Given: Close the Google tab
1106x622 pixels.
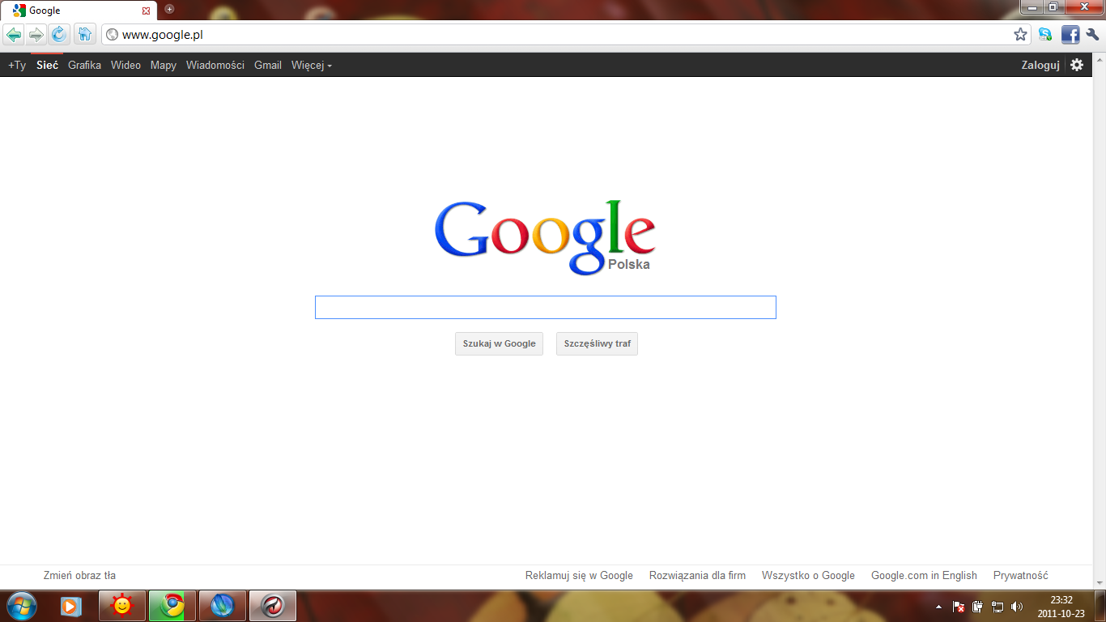Looking at the screenshot, I should [x=146, y=11].
